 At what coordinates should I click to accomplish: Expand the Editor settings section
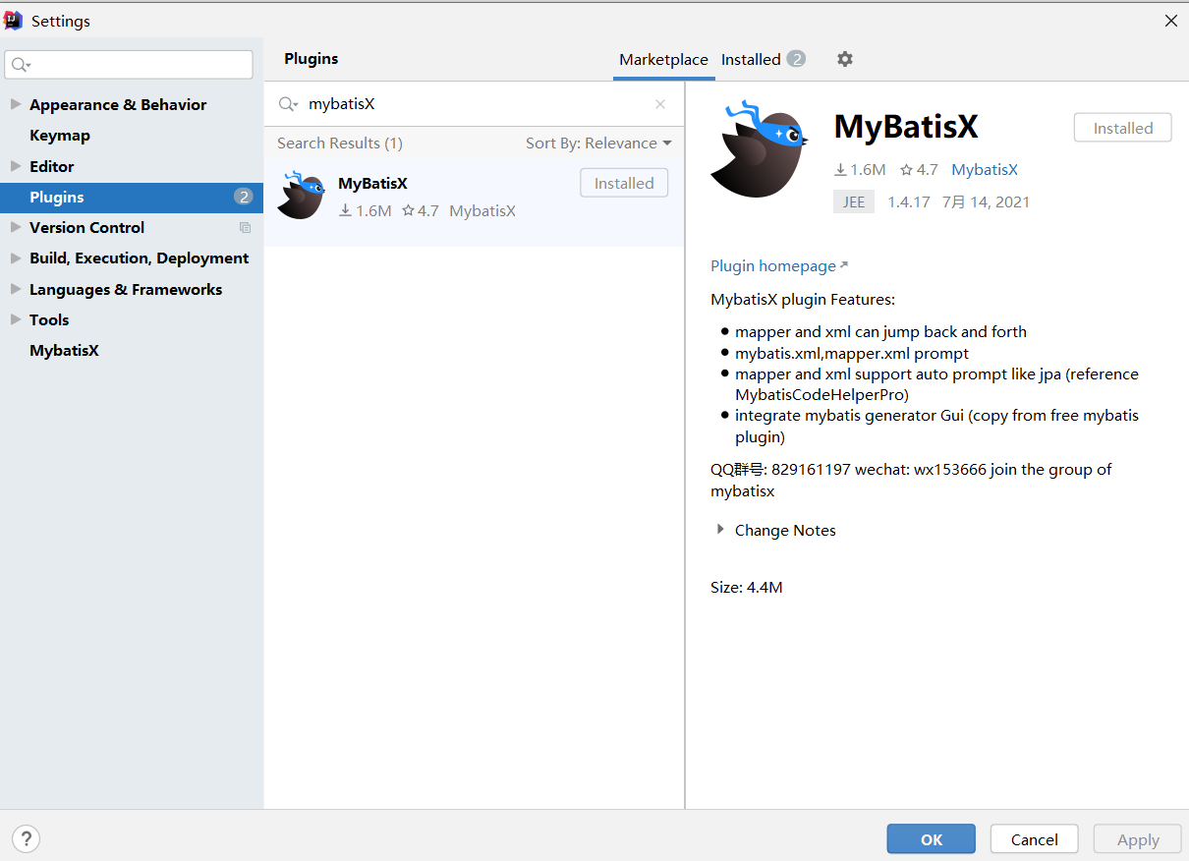pyautogui.click(x=15, y=166)
